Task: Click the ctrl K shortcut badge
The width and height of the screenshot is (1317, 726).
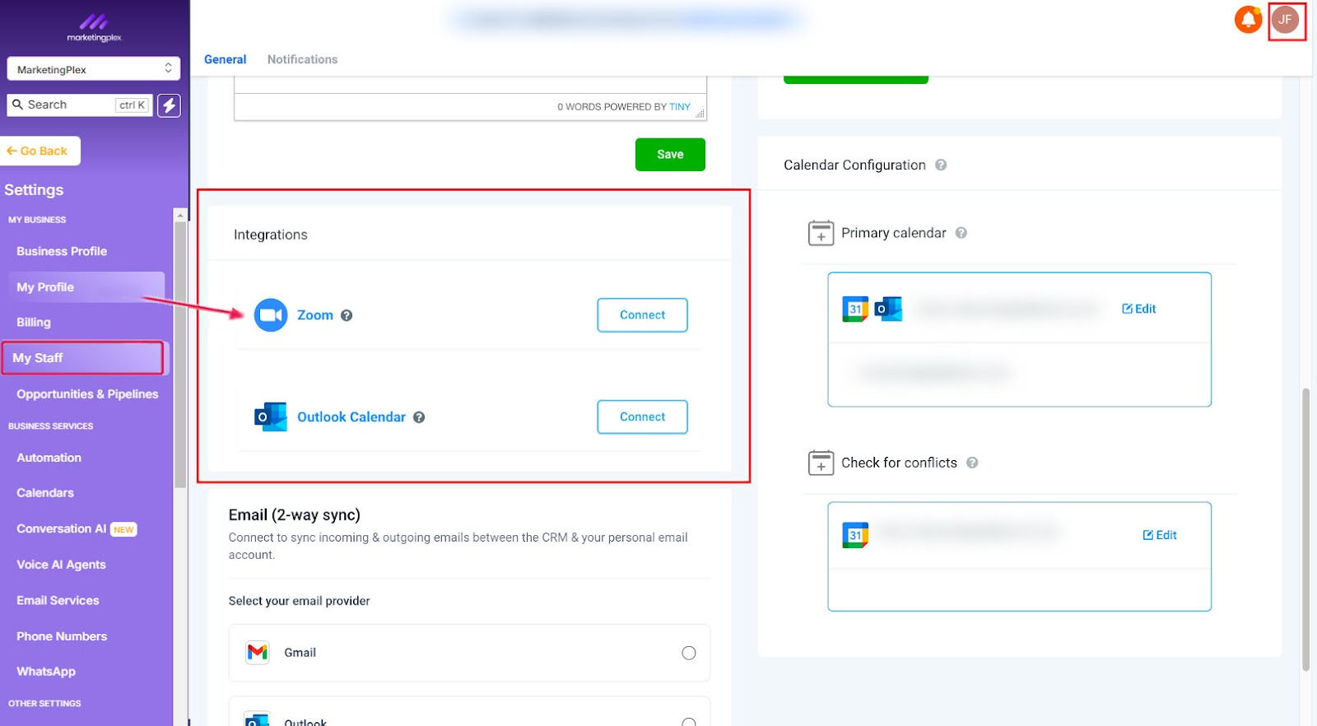Action: tap(132, 105)
